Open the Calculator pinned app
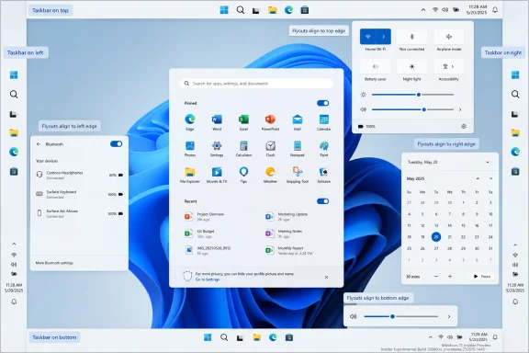The image size is (529, 353). pyautogui.click(x=243, y=148)
